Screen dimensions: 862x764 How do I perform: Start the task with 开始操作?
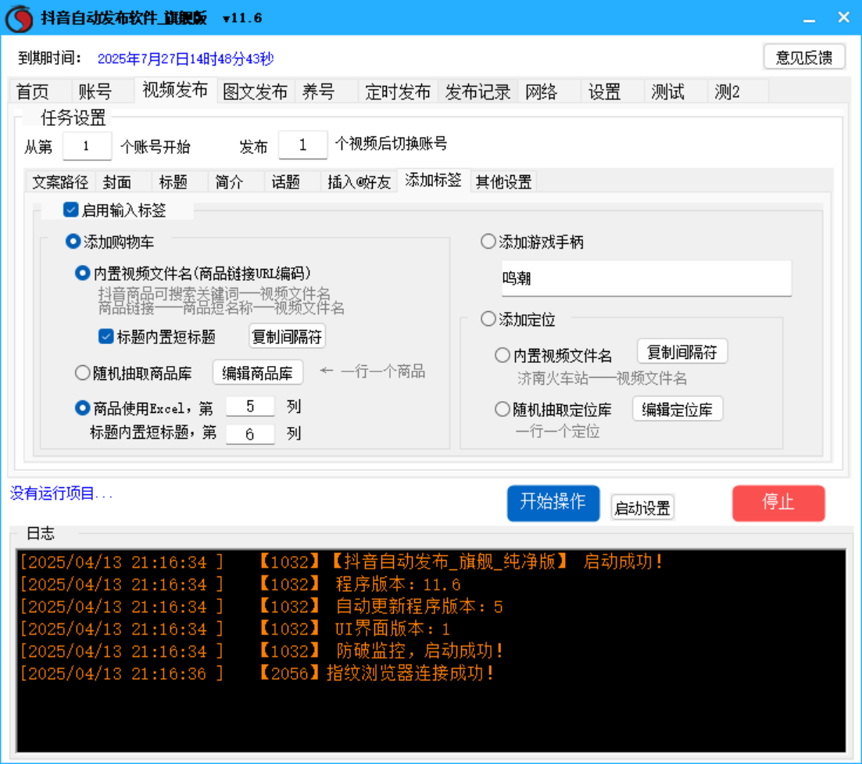[553, 503]
